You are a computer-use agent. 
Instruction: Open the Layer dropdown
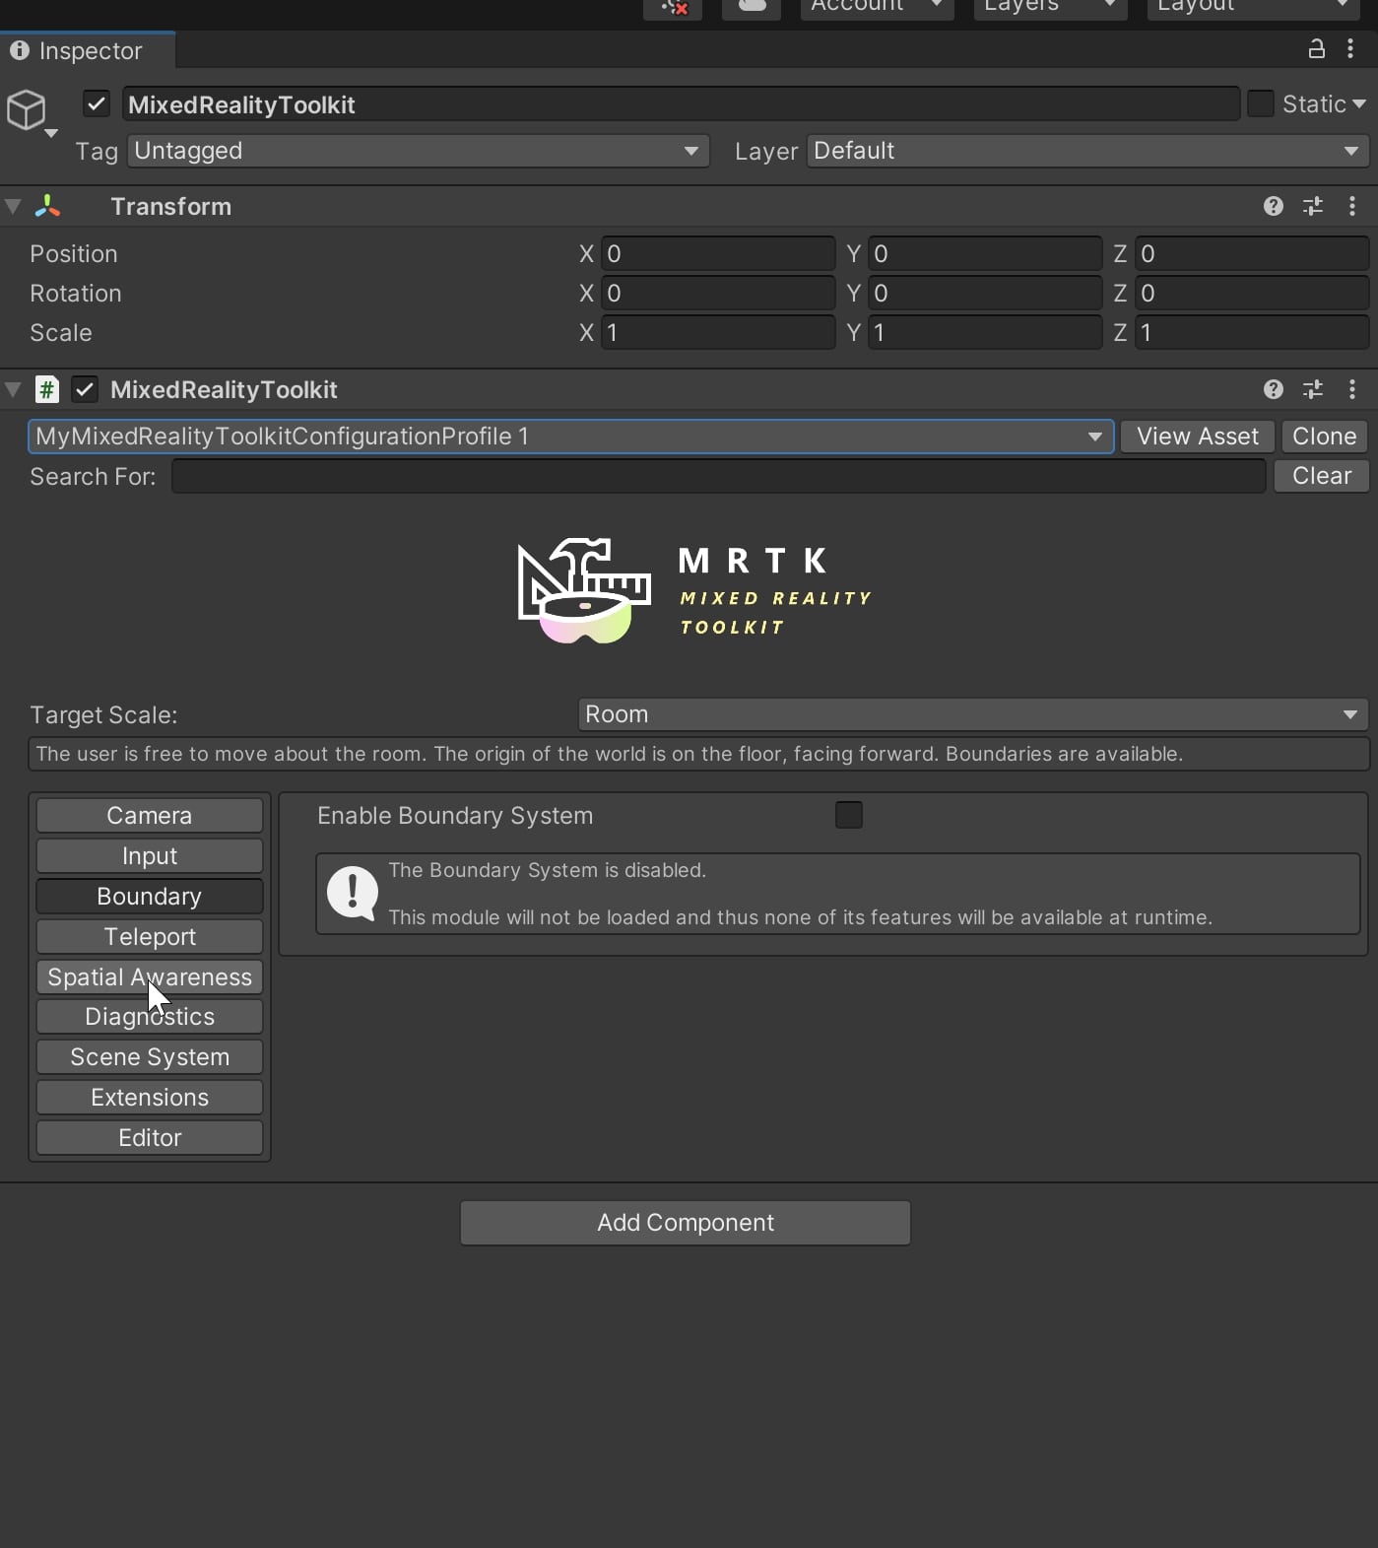click(1087, 151)
